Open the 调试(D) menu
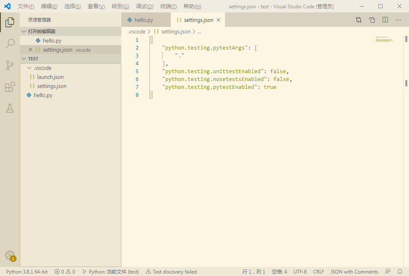409x276 pixels. point(144,6)
